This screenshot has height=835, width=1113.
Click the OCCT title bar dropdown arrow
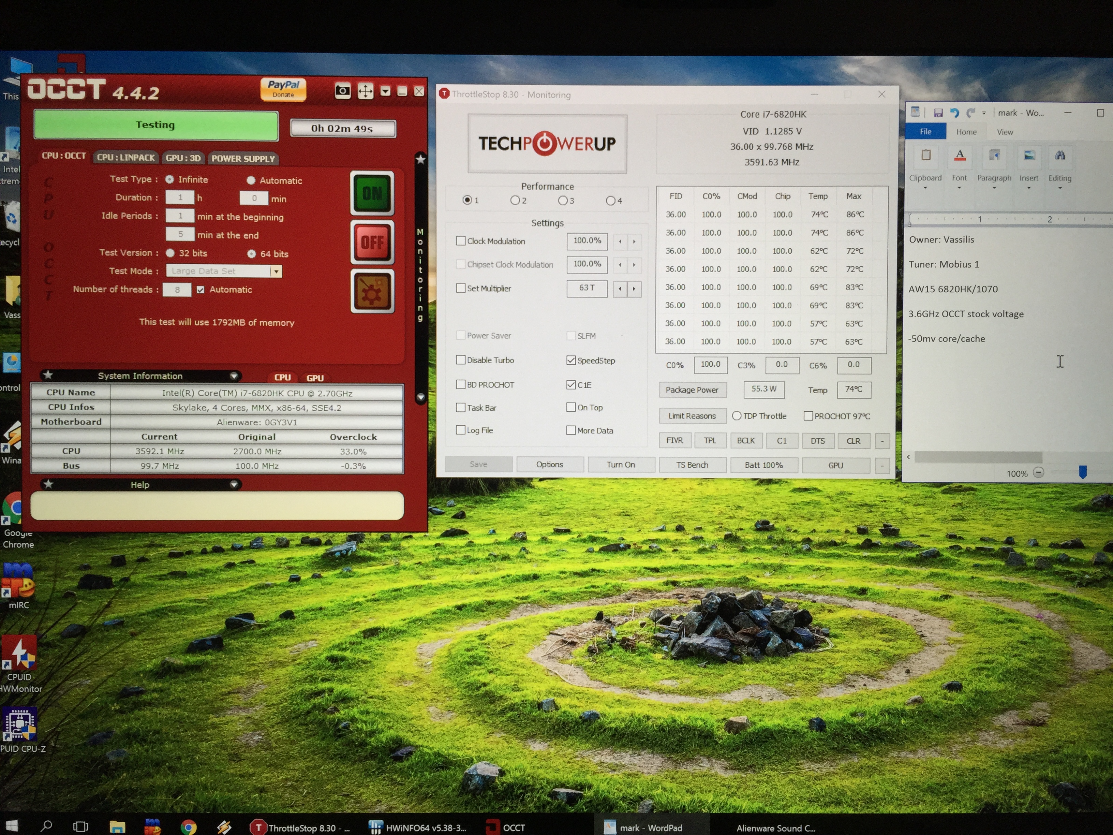(x=385, y=91)
